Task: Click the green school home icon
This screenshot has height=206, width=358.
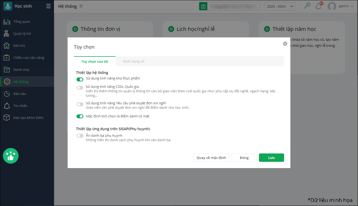Action: click(x=203, y=6)
